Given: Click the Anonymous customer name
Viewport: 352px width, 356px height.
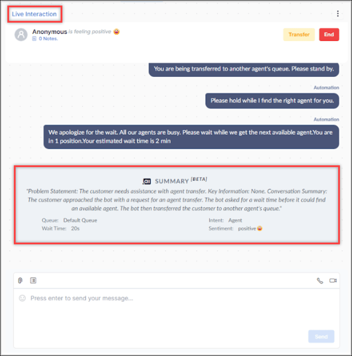Looking at the screenshot, I should pos(50,32).
